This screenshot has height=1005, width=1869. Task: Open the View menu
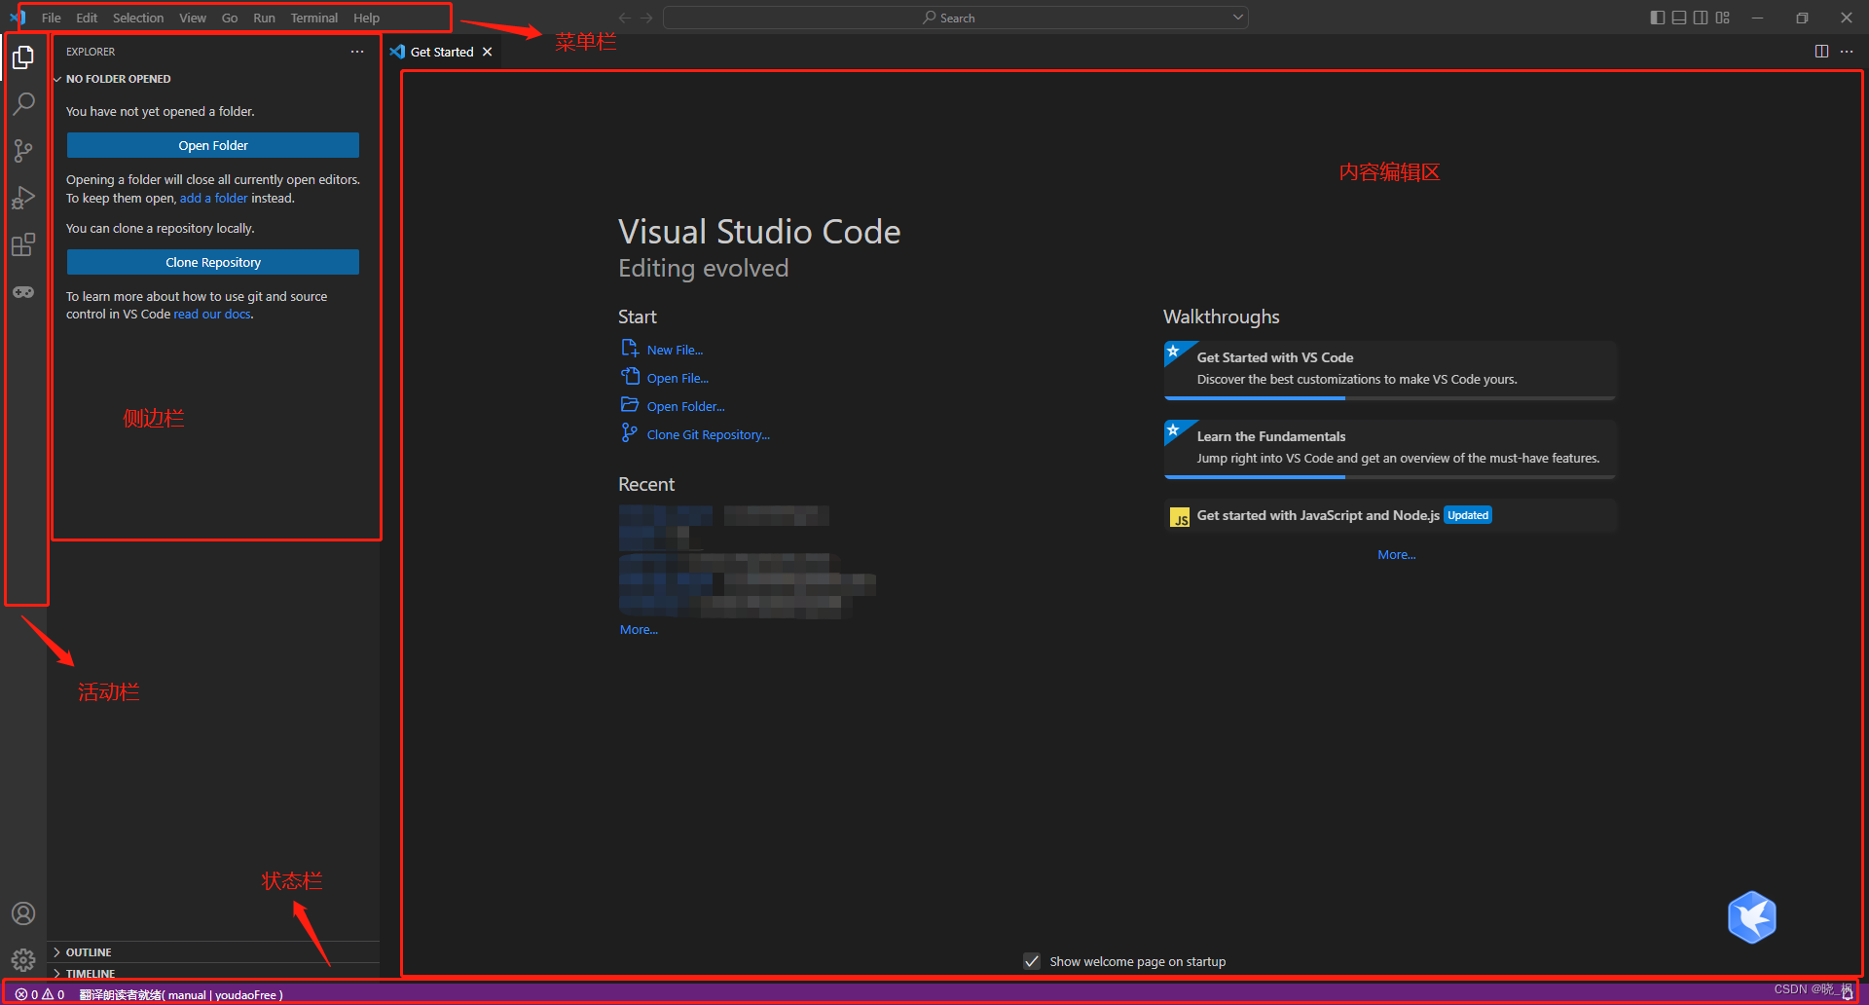pyautogui.click(x=193, y=18)
